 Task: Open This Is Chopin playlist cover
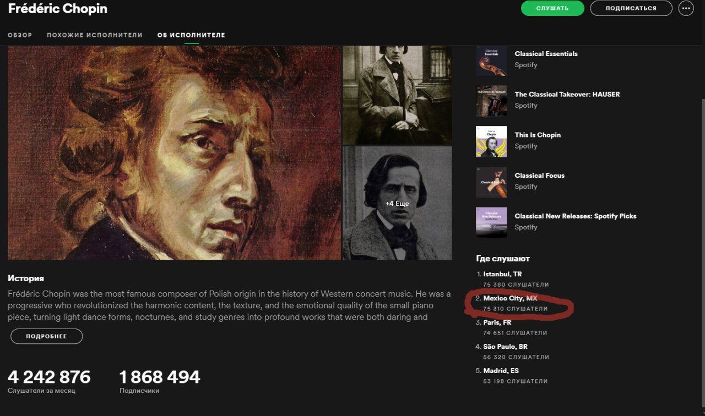[491, 141]
